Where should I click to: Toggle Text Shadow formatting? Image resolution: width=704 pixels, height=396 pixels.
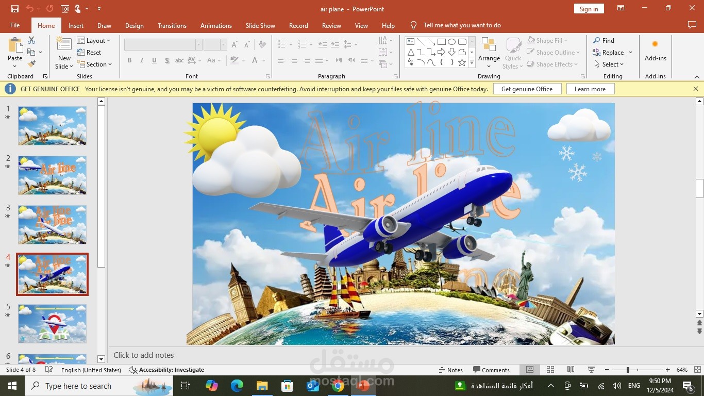(167, 60)
